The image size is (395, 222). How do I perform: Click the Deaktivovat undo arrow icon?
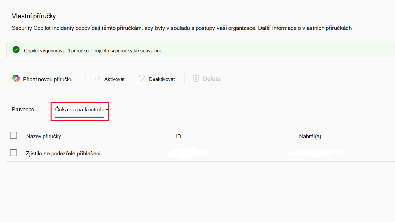(142, 78)
